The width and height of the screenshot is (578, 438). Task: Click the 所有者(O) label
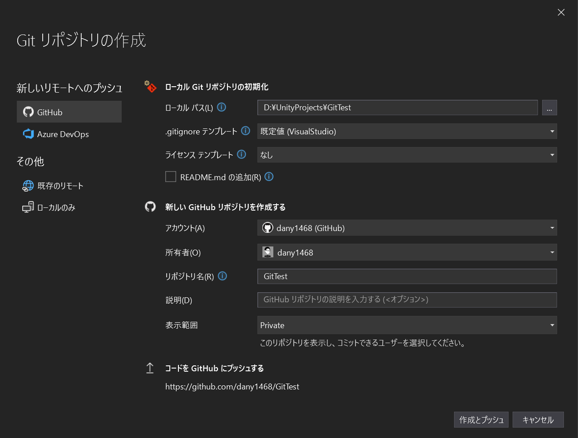click(x=183, y=252)
